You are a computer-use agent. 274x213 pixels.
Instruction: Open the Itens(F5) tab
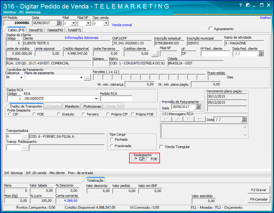[36, 30]
